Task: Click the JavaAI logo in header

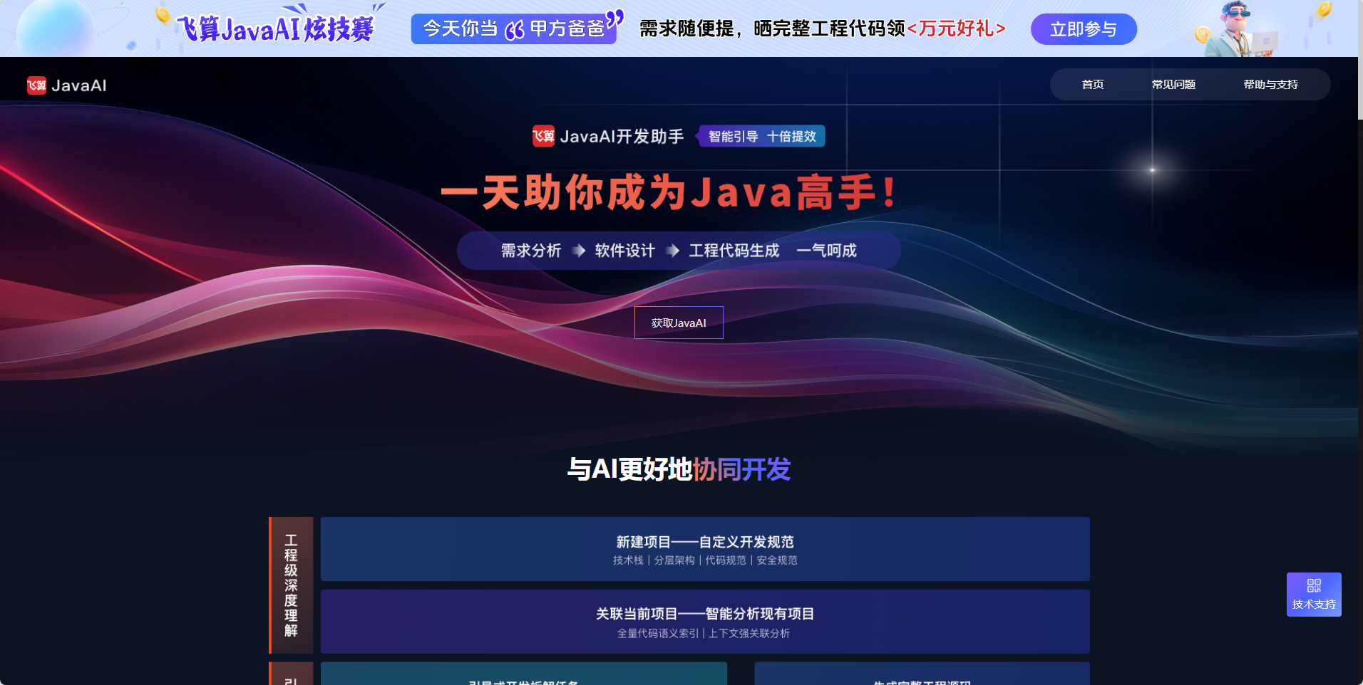Action: pyautogui.click(x=66, y=85)
